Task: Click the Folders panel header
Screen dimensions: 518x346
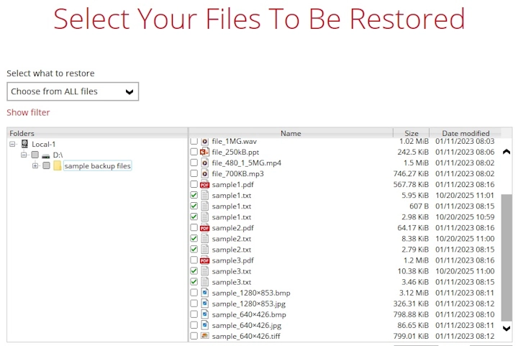Action: [x=97, y=133]
